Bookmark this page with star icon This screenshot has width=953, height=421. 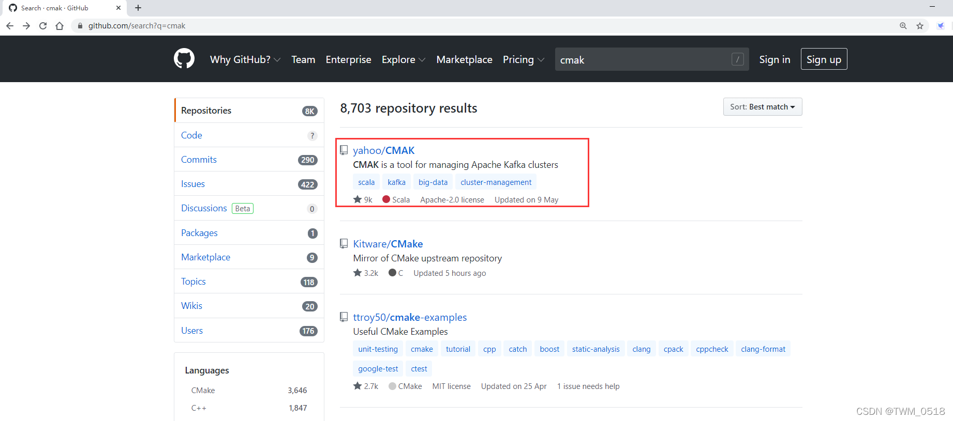pos(920,26)
